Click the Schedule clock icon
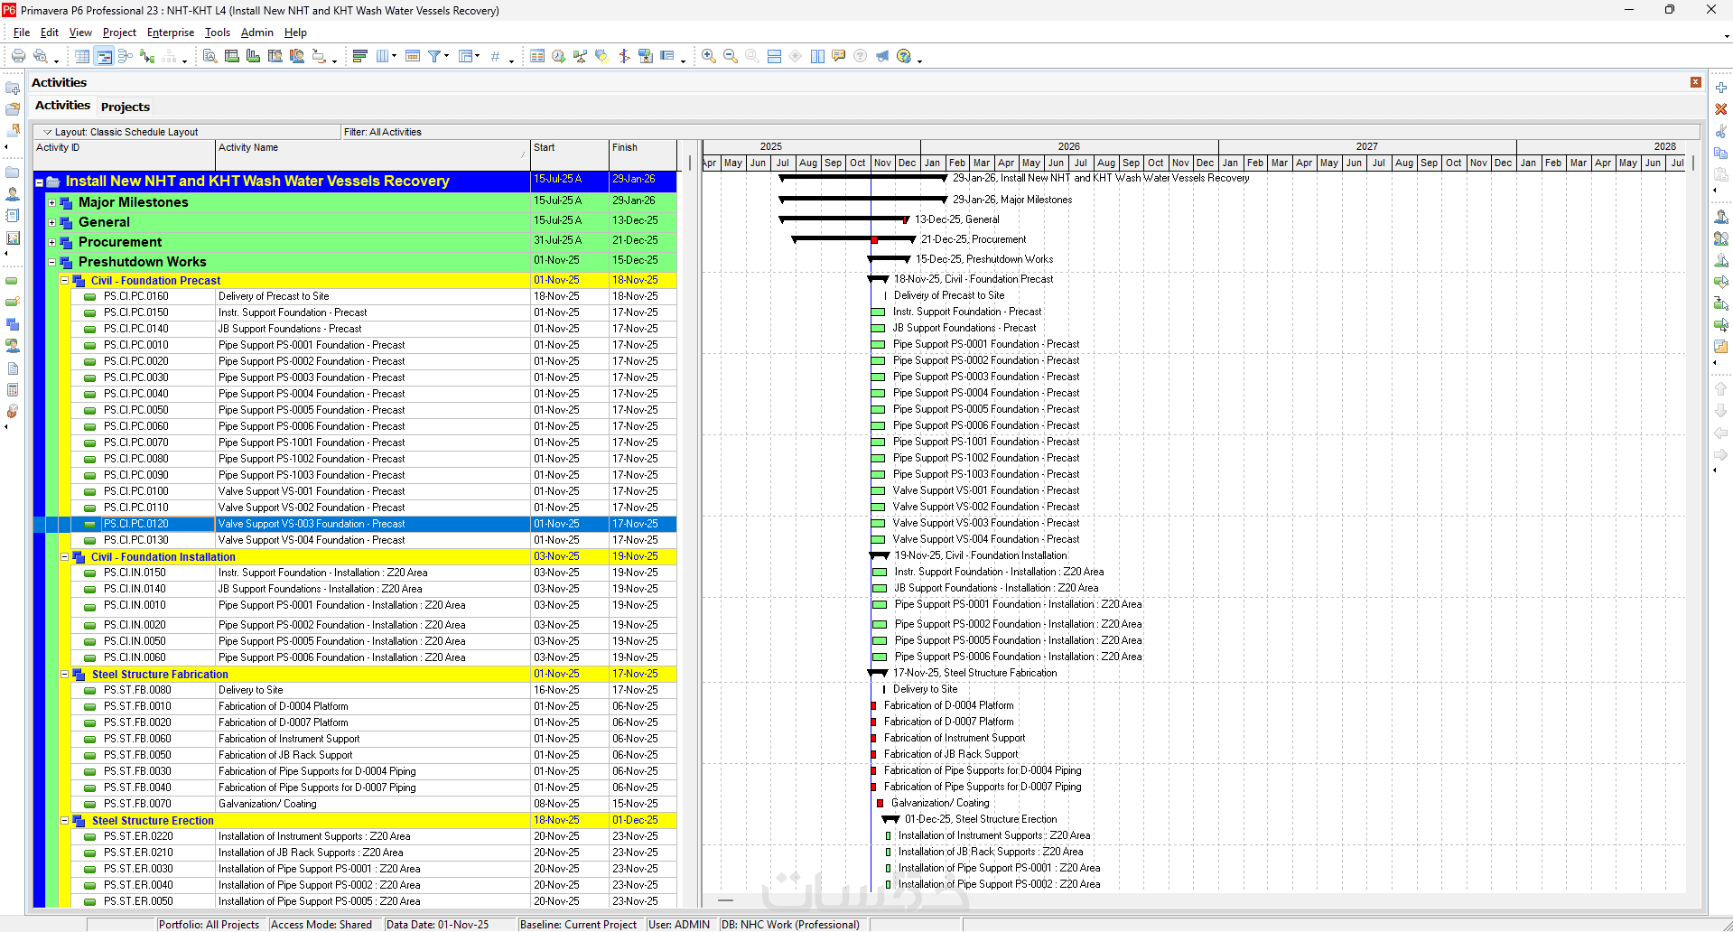 (x=559, y=56)
